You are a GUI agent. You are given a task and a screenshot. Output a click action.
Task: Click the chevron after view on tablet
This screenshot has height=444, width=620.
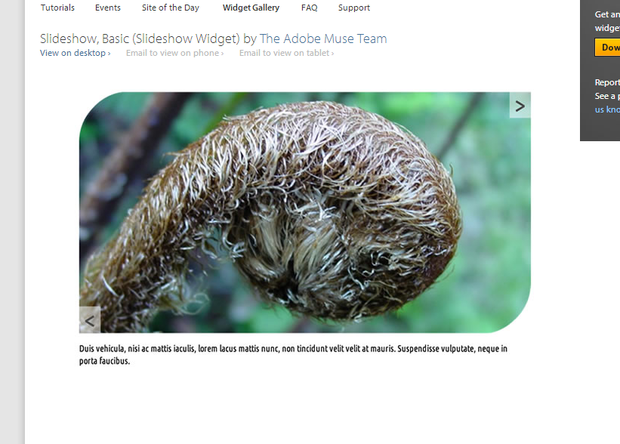pyautogui.click(x=332, y=54)
